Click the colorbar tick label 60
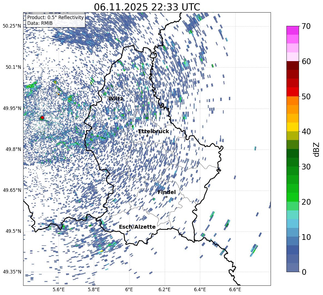This screenshot has width=323, height=295. (x=306, y=61)
